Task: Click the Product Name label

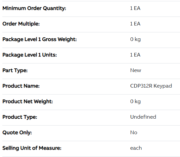Action: pyautogui.click(x=21, y=86)
